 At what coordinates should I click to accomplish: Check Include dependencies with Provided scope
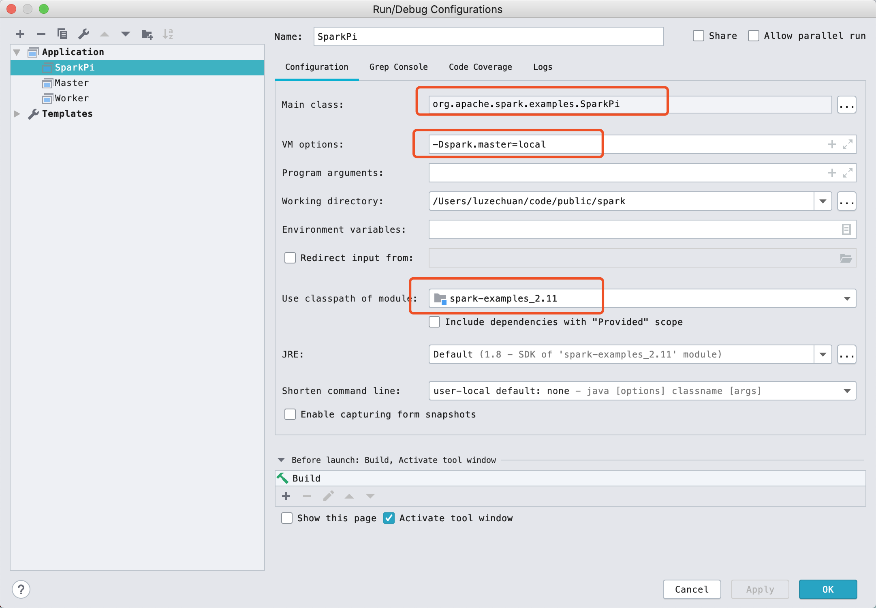pos(434,322)
